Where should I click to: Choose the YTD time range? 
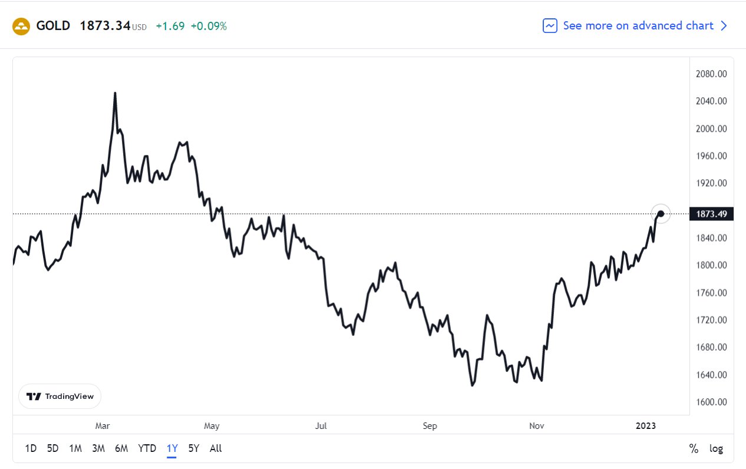147,448
